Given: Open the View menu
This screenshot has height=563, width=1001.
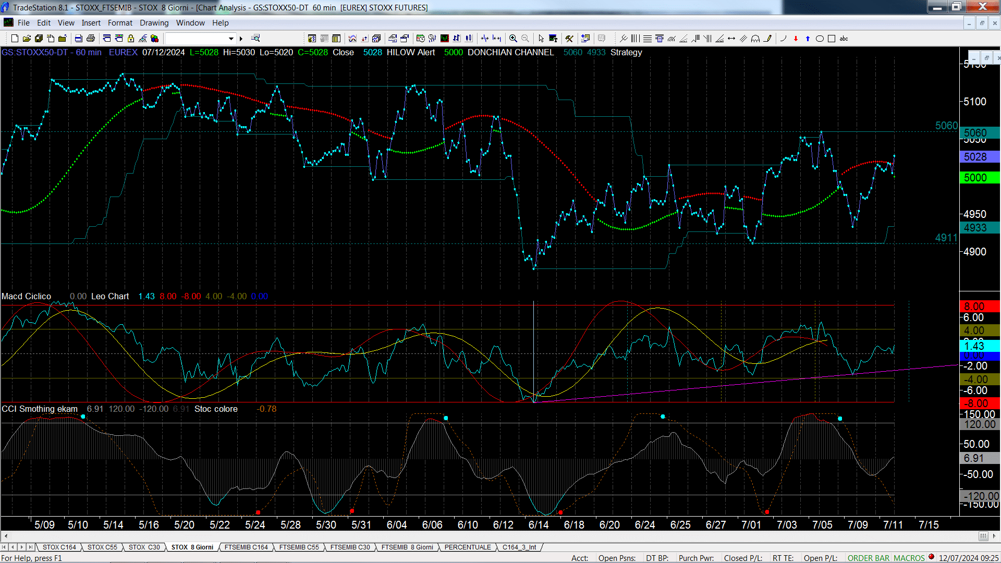Looking at the screenshot, I should click(66, 22).
